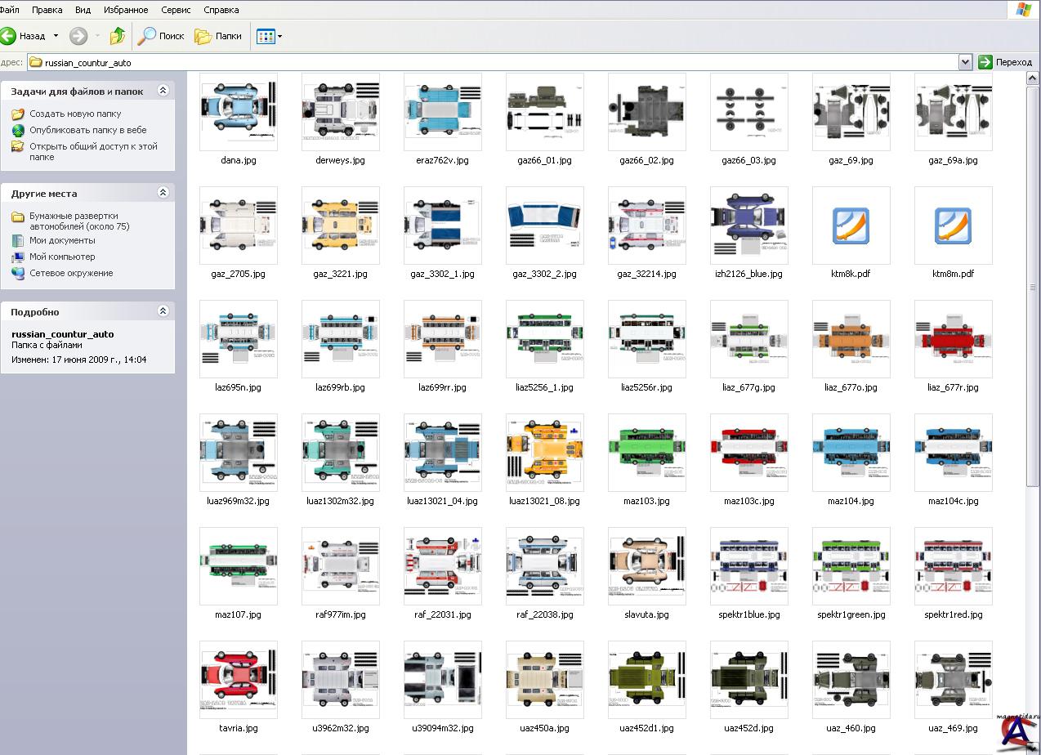Collapse the 'Подробно' details panel
Viewport: 1041px width, 755px height.
(x=163, y=311)
